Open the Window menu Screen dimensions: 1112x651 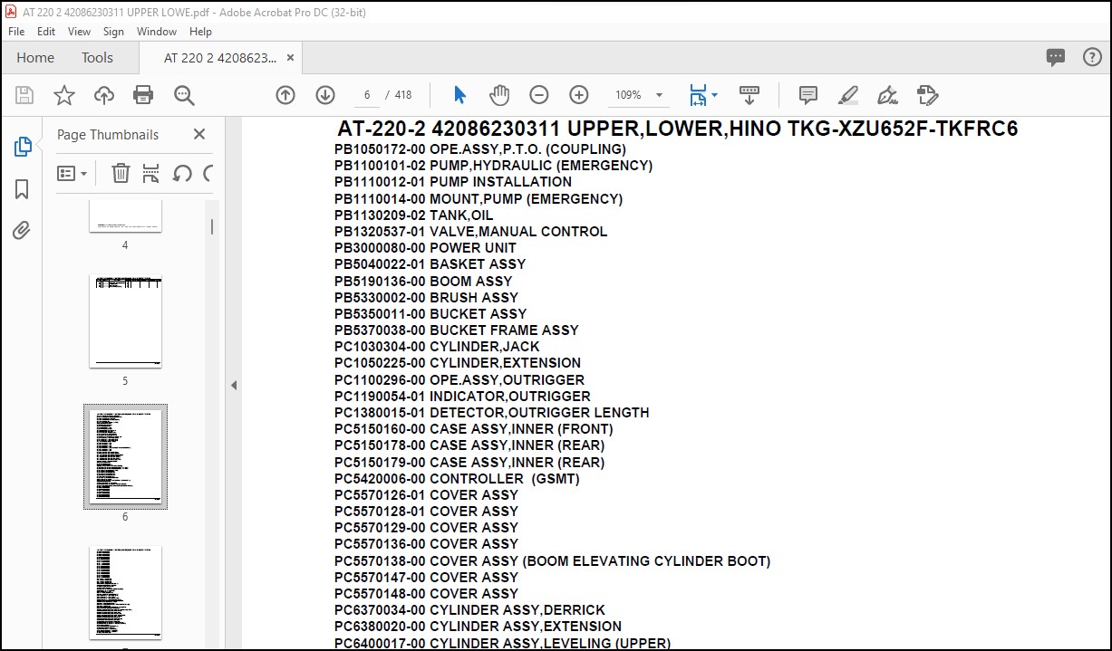[x=157, y=31]
